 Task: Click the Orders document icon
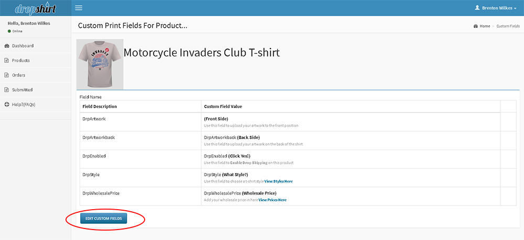(6, 75)
